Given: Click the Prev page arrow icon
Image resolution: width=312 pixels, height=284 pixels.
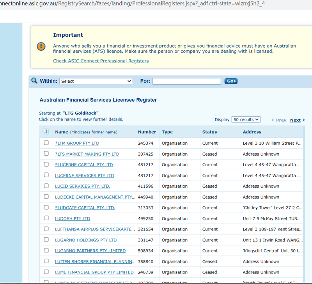Looking at the screenshot, I should click(x=273, y=120).
